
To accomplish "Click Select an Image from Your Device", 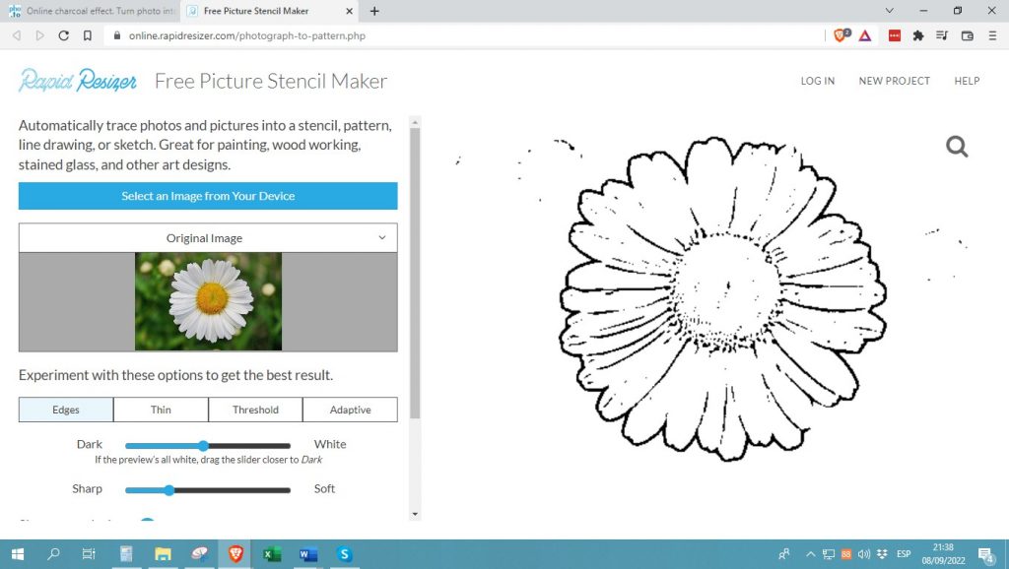I will [x=207, y=196].
